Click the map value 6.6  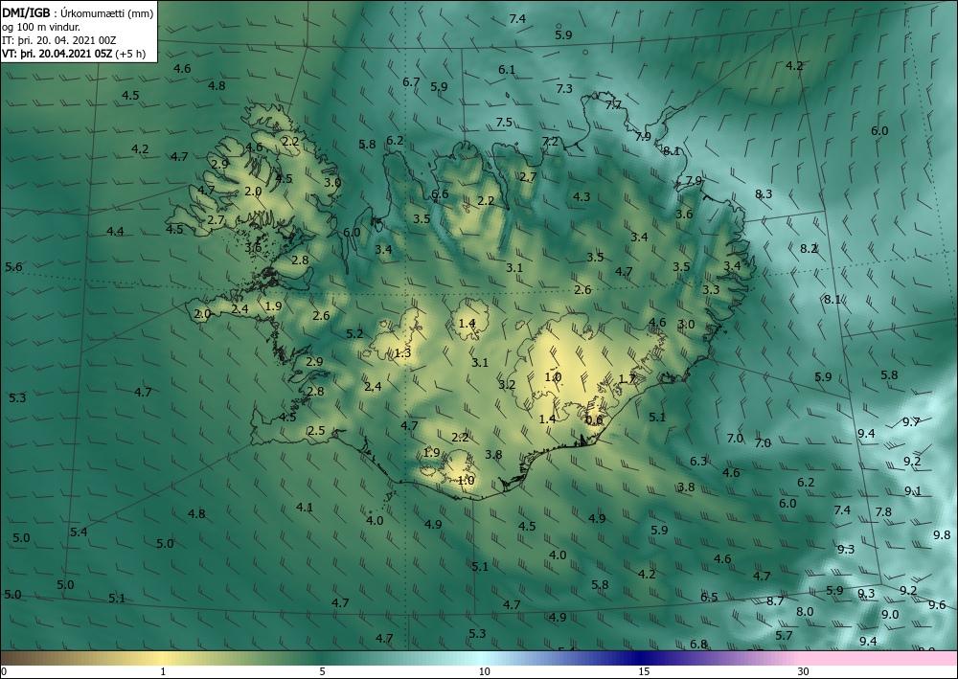440,194
